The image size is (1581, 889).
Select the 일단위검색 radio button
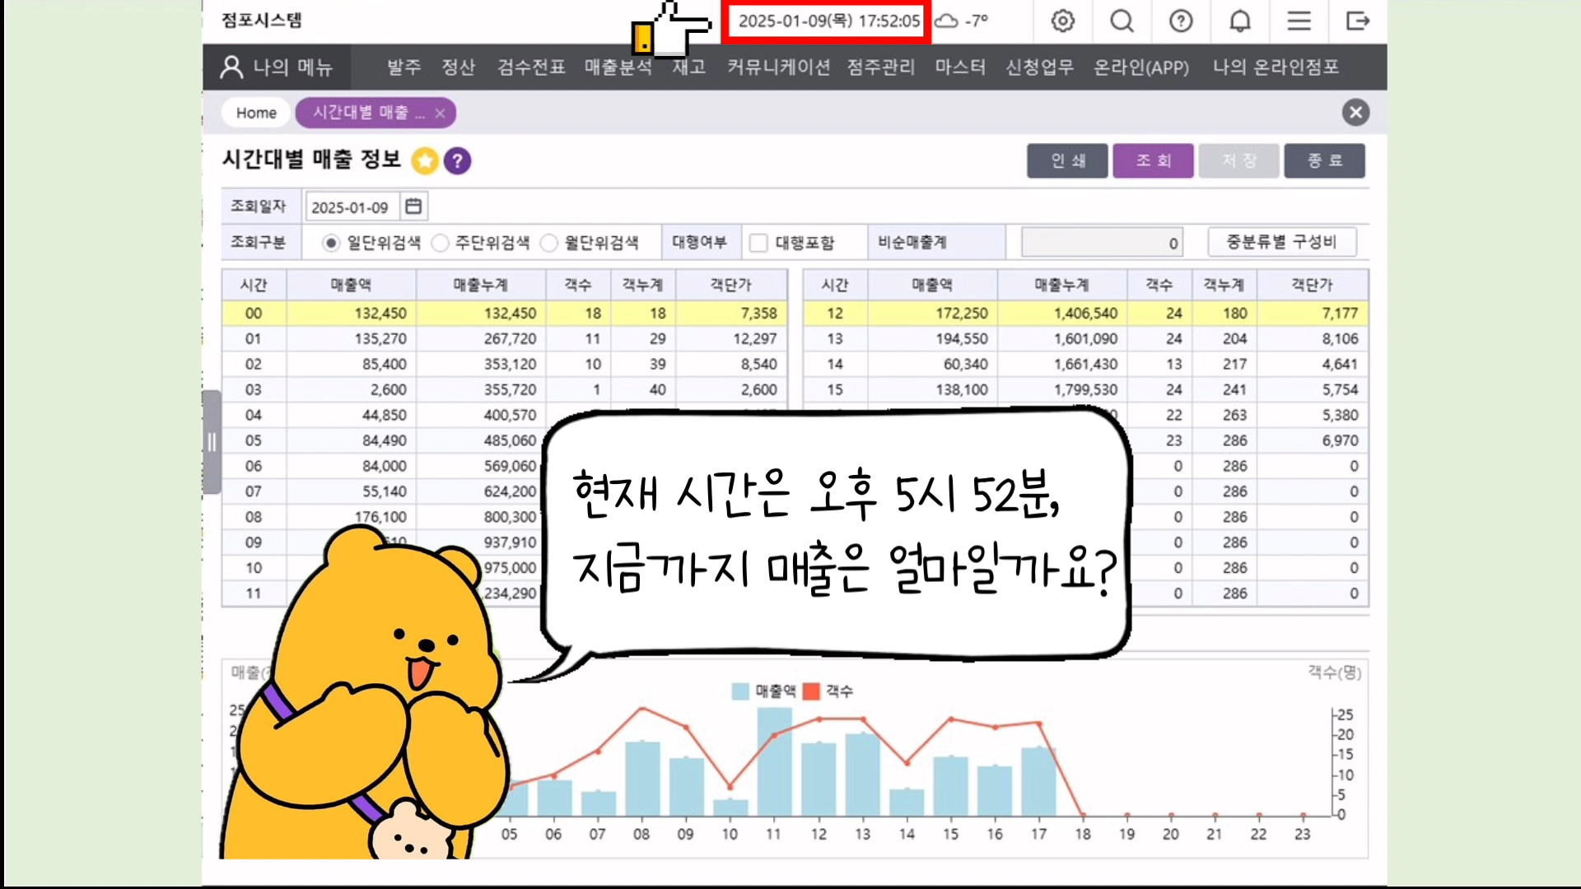click(331, 243)
